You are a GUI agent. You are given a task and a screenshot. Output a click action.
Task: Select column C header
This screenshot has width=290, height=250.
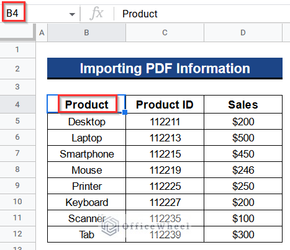[x=165, y=33]
